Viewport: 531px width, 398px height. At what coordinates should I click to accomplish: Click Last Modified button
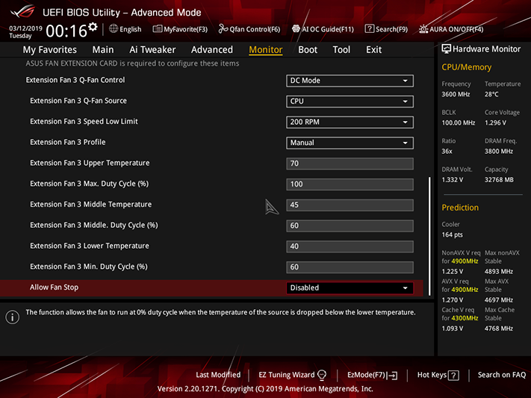[218, 375]
